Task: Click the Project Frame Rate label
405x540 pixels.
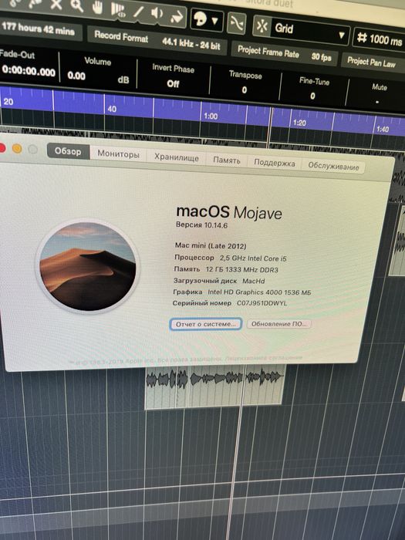Action: click(268, 52)
